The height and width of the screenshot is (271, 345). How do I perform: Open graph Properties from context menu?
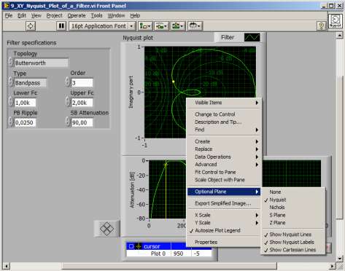click(224, 242)
